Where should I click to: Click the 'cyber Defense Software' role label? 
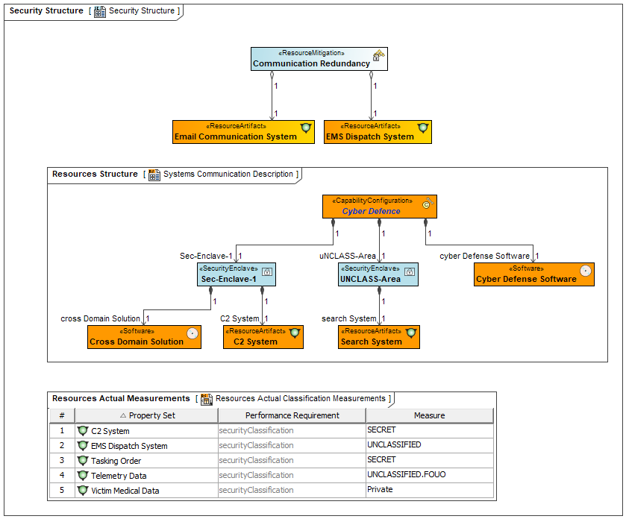[x=485, y=256]
